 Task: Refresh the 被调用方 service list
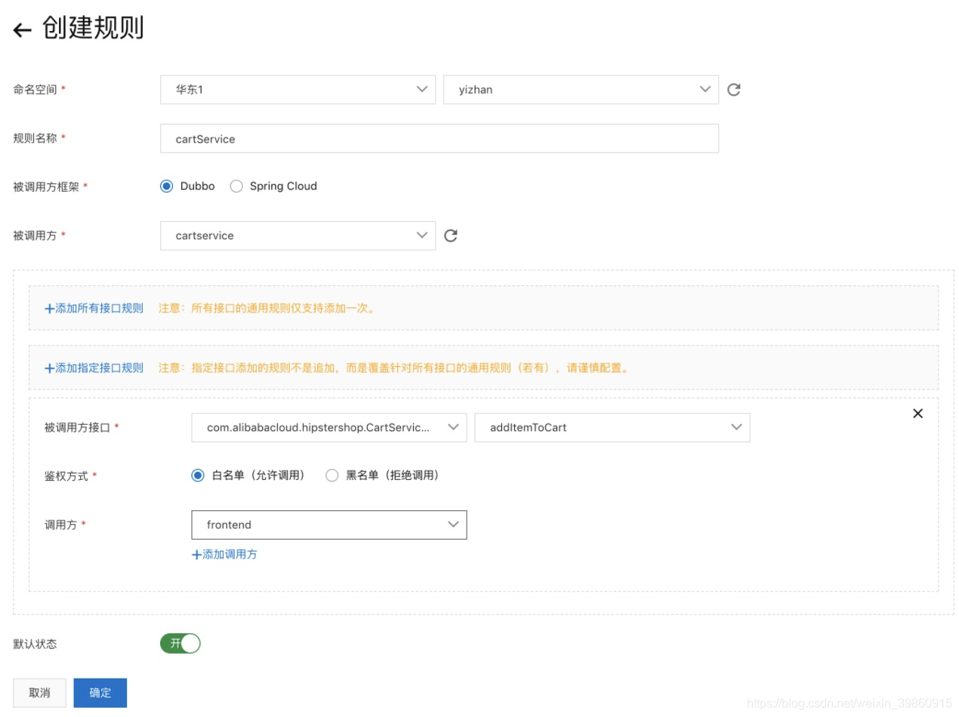coord(451,235)
